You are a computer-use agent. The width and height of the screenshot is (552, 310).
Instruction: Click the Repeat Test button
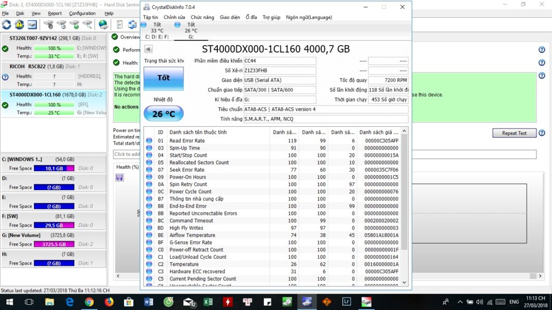(514, 133)
